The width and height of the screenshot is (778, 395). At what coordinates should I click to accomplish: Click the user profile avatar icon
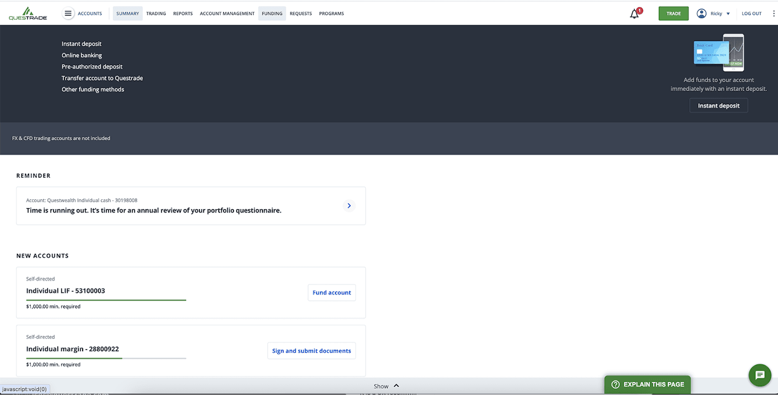click(x=701, y=14)
